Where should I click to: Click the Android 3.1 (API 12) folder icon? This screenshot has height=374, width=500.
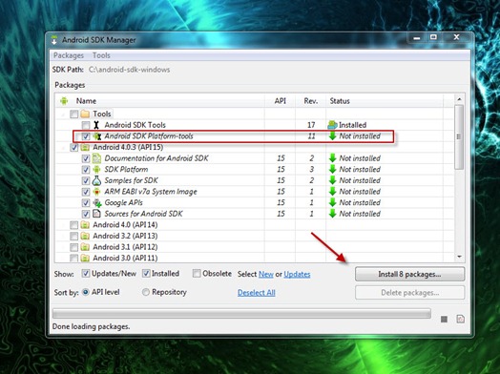(85, 247)
